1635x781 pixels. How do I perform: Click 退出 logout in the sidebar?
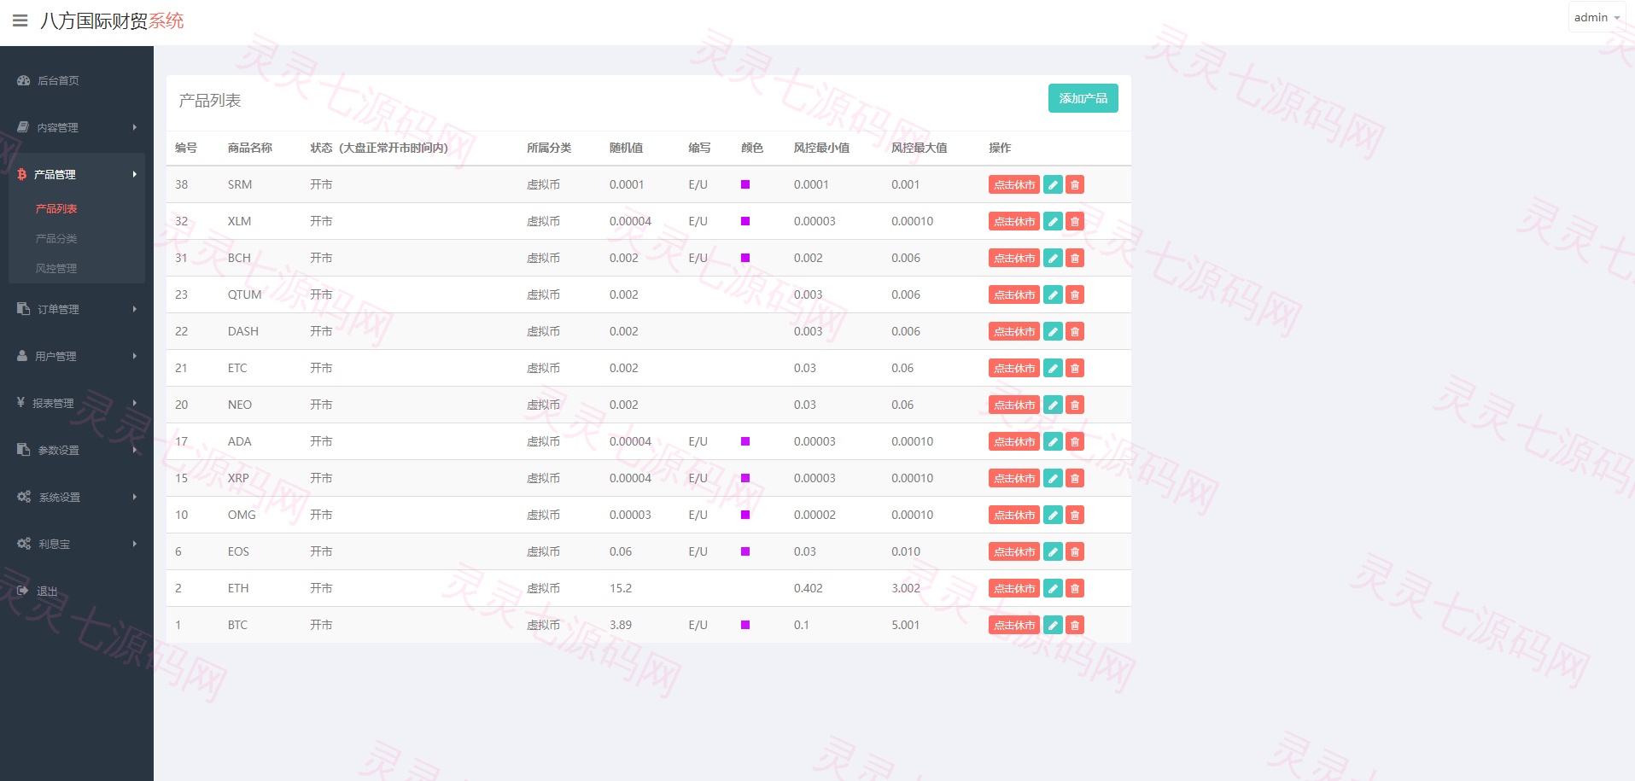77,591
